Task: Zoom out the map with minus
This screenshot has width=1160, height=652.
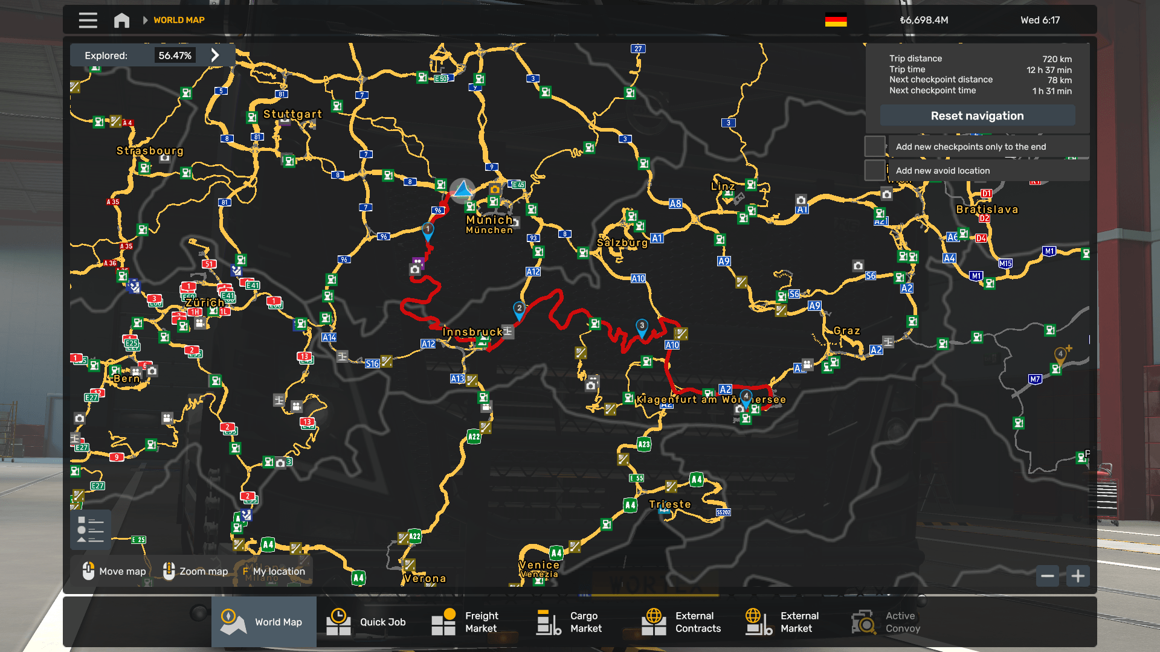Action: [x=1048, y=576]
